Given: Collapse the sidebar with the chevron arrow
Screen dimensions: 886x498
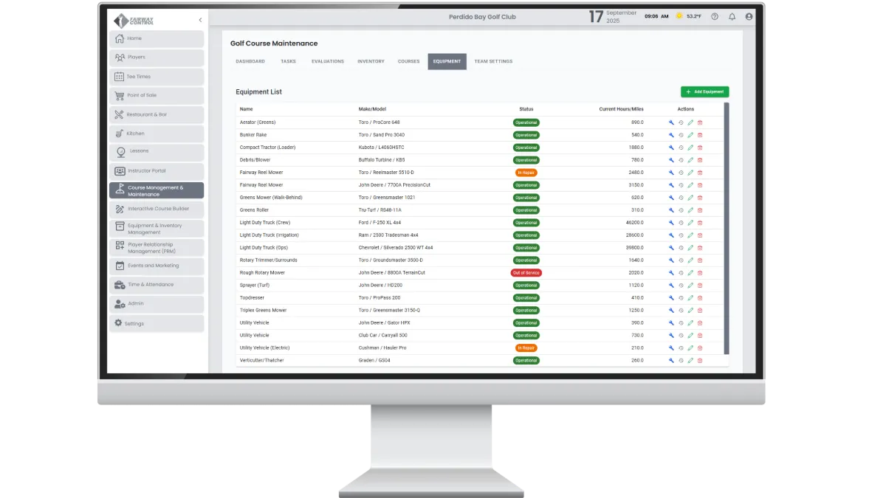Looking at the screenshot, I should click(x=200, y=20).
